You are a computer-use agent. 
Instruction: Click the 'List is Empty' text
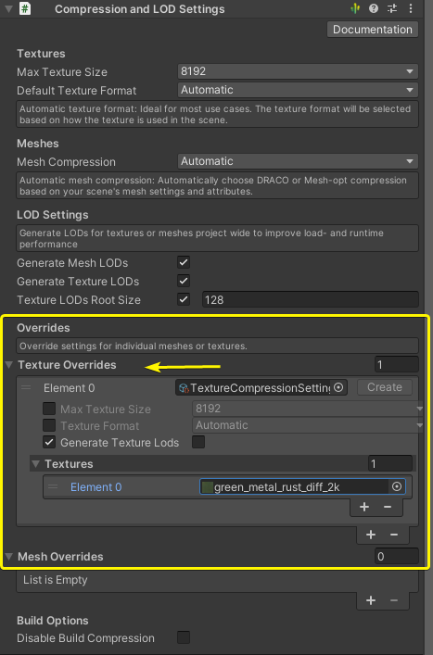point(56,580)
